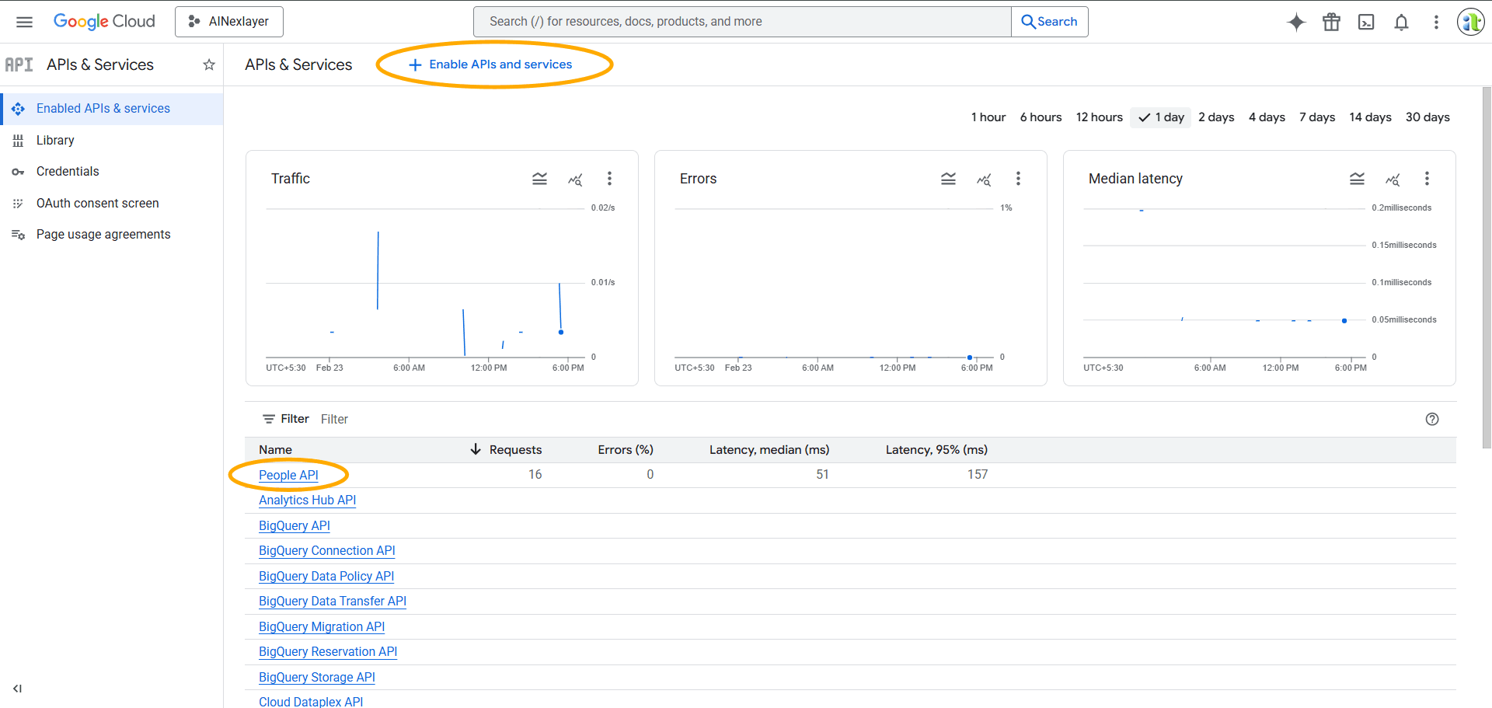Click the help question mark icon near the table

(x=1432, y=419)
